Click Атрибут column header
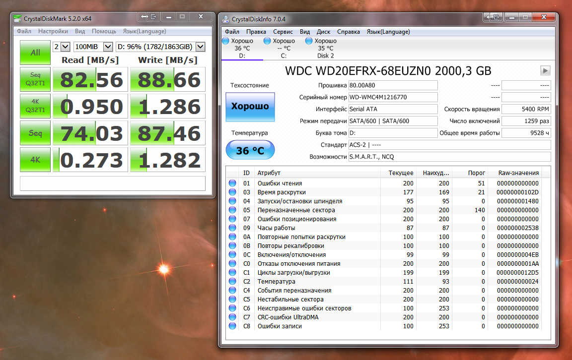This screenshot has width=572, height=360. [x=317, y=173]
